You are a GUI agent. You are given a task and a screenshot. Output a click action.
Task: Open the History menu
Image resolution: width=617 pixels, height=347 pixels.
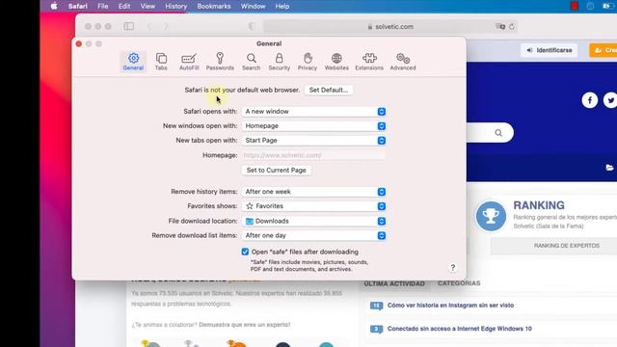coord(175,7)
